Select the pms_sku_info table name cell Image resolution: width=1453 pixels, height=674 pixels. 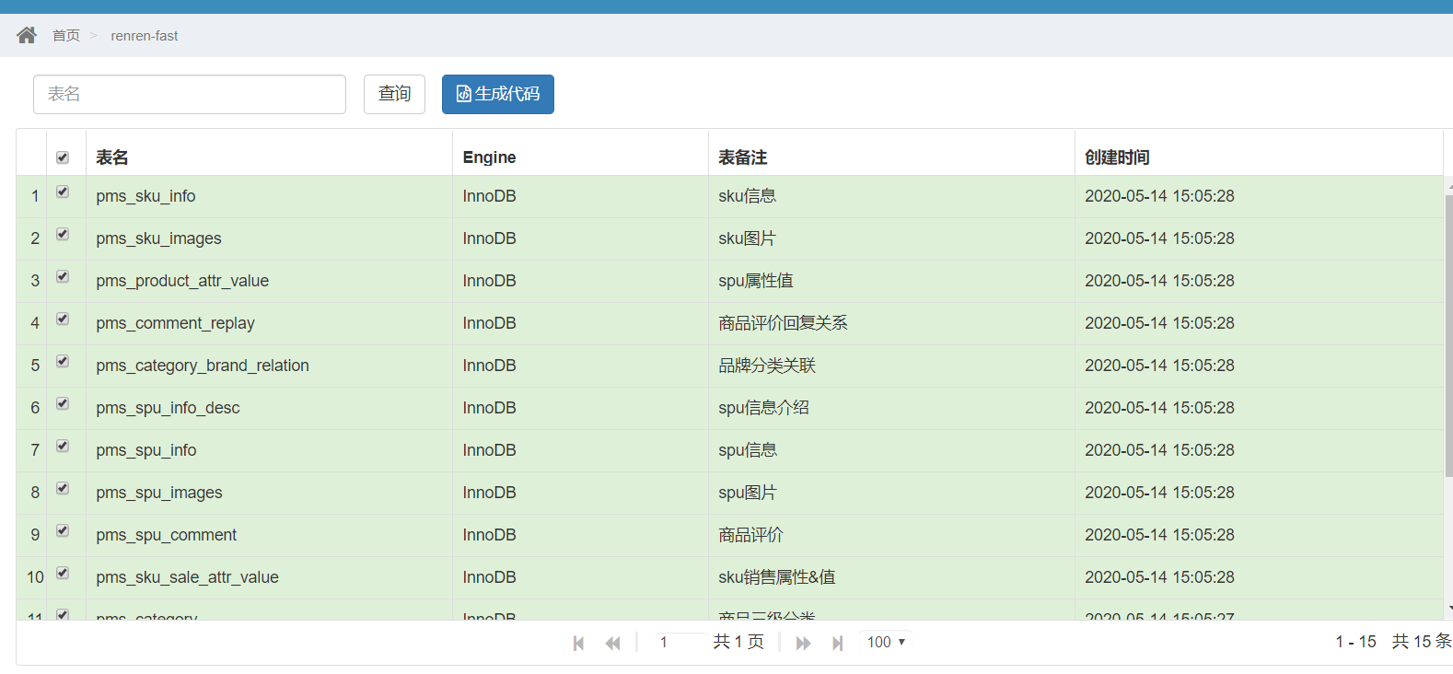point(269,196)
